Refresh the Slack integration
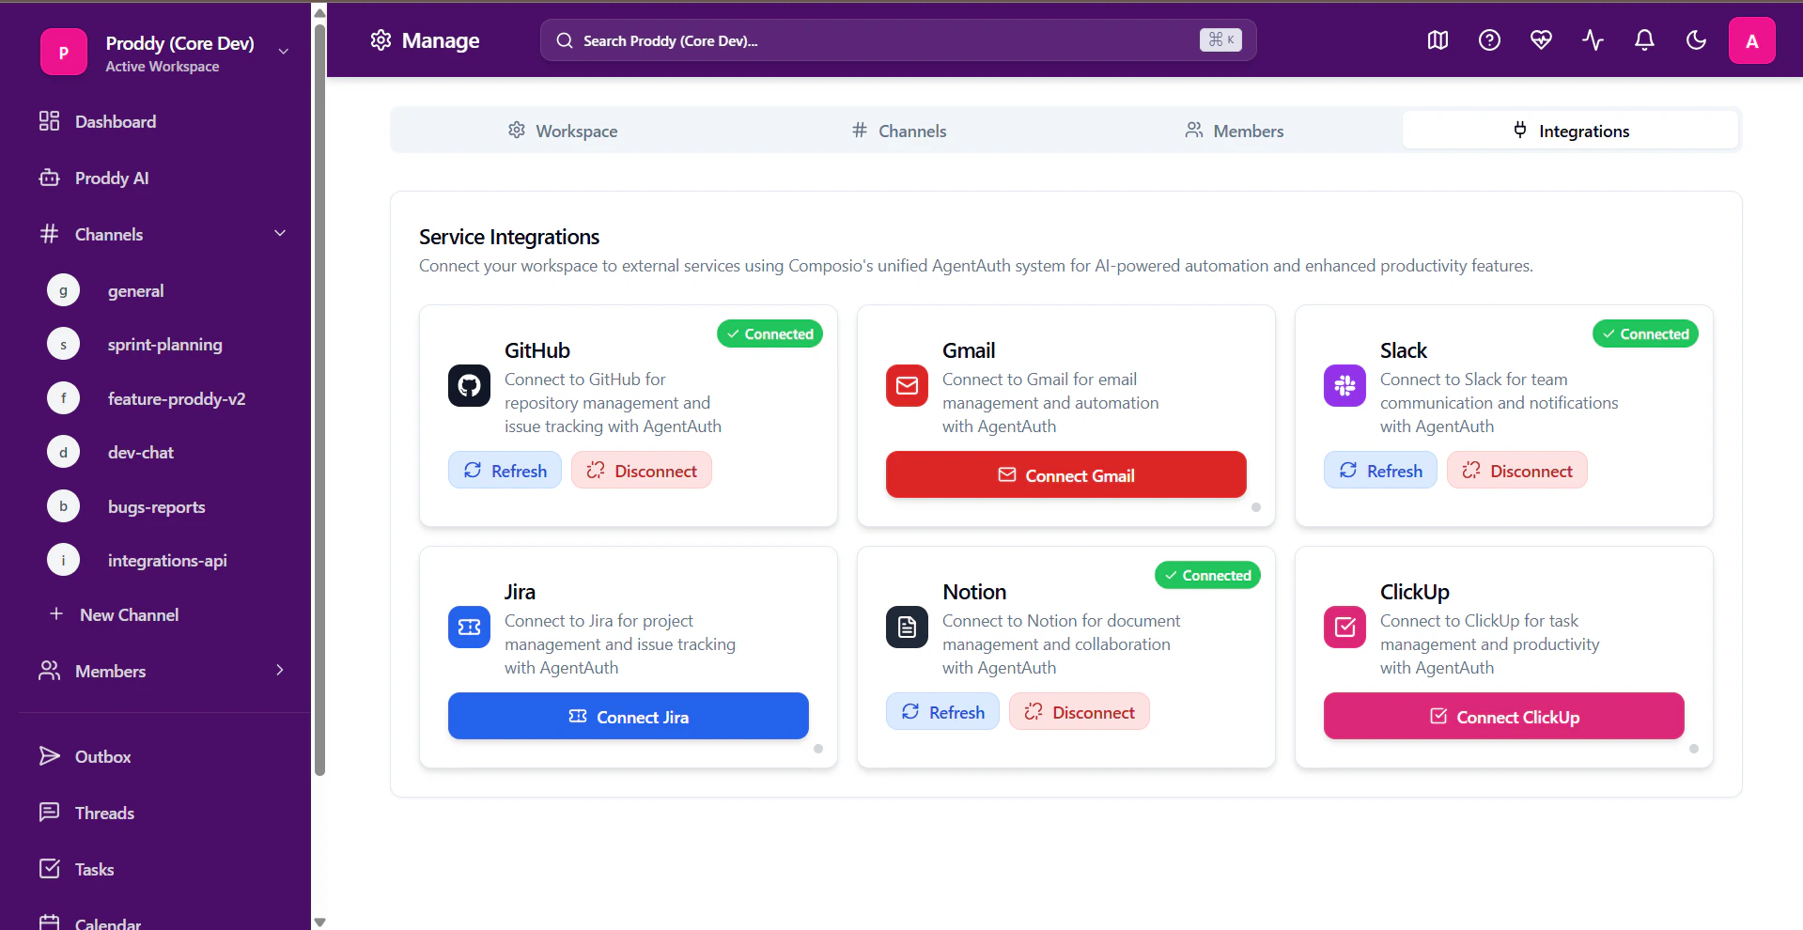 (x=1380, y=470)
